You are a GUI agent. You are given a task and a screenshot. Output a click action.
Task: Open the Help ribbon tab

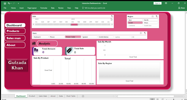(x=76, y=8)
